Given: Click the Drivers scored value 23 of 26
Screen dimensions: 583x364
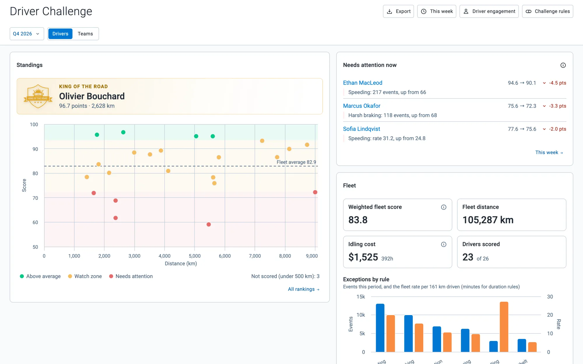Looking at the screenshot, I should (475, 257).
